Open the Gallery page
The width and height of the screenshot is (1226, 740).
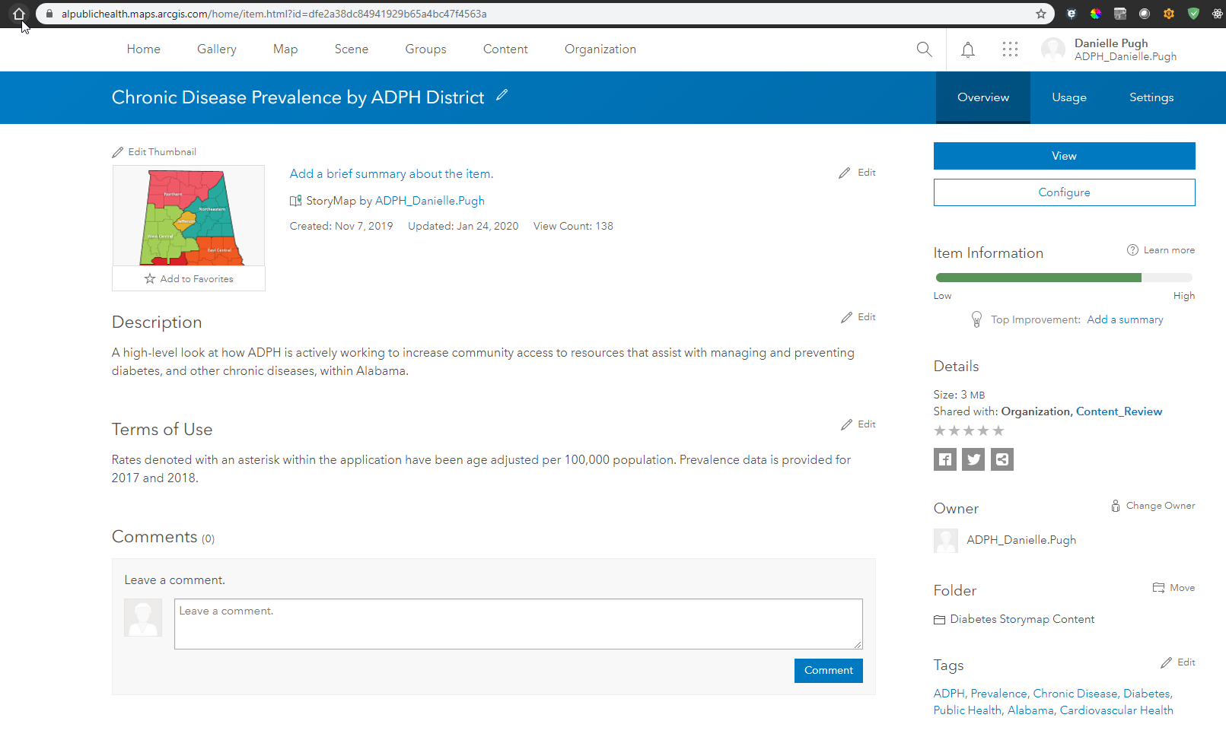point(217,49)
